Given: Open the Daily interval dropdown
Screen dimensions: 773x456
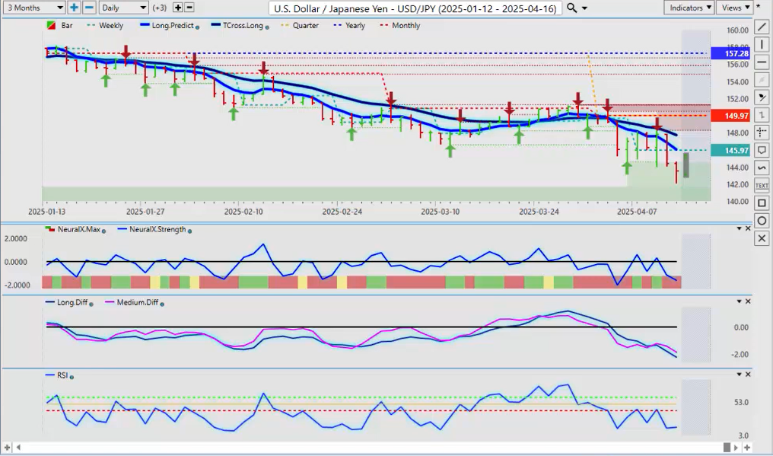Looking at the screenshot, I should coord(122,8).
